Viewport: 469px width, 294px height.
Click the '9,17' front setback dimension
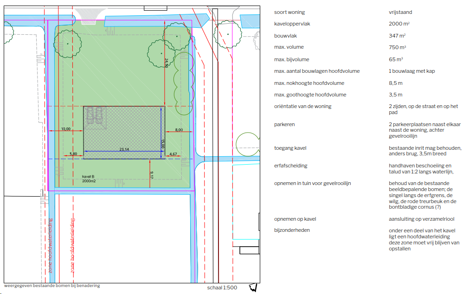click(152, 175)
